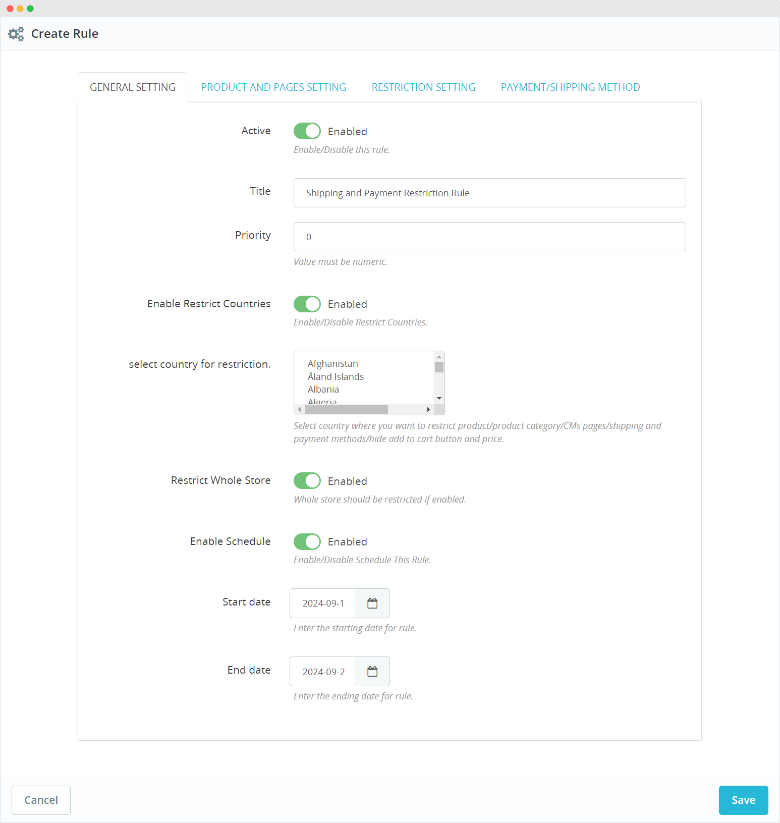Switch to Product and Pages Setting tab
Image resolution: width=780 pixels, height=823 pixels.
(x=273, y=87)
